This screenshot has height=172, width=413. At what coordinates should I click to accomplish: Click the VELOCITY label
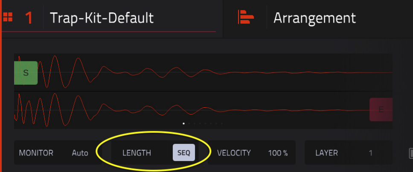coord(234,153)
